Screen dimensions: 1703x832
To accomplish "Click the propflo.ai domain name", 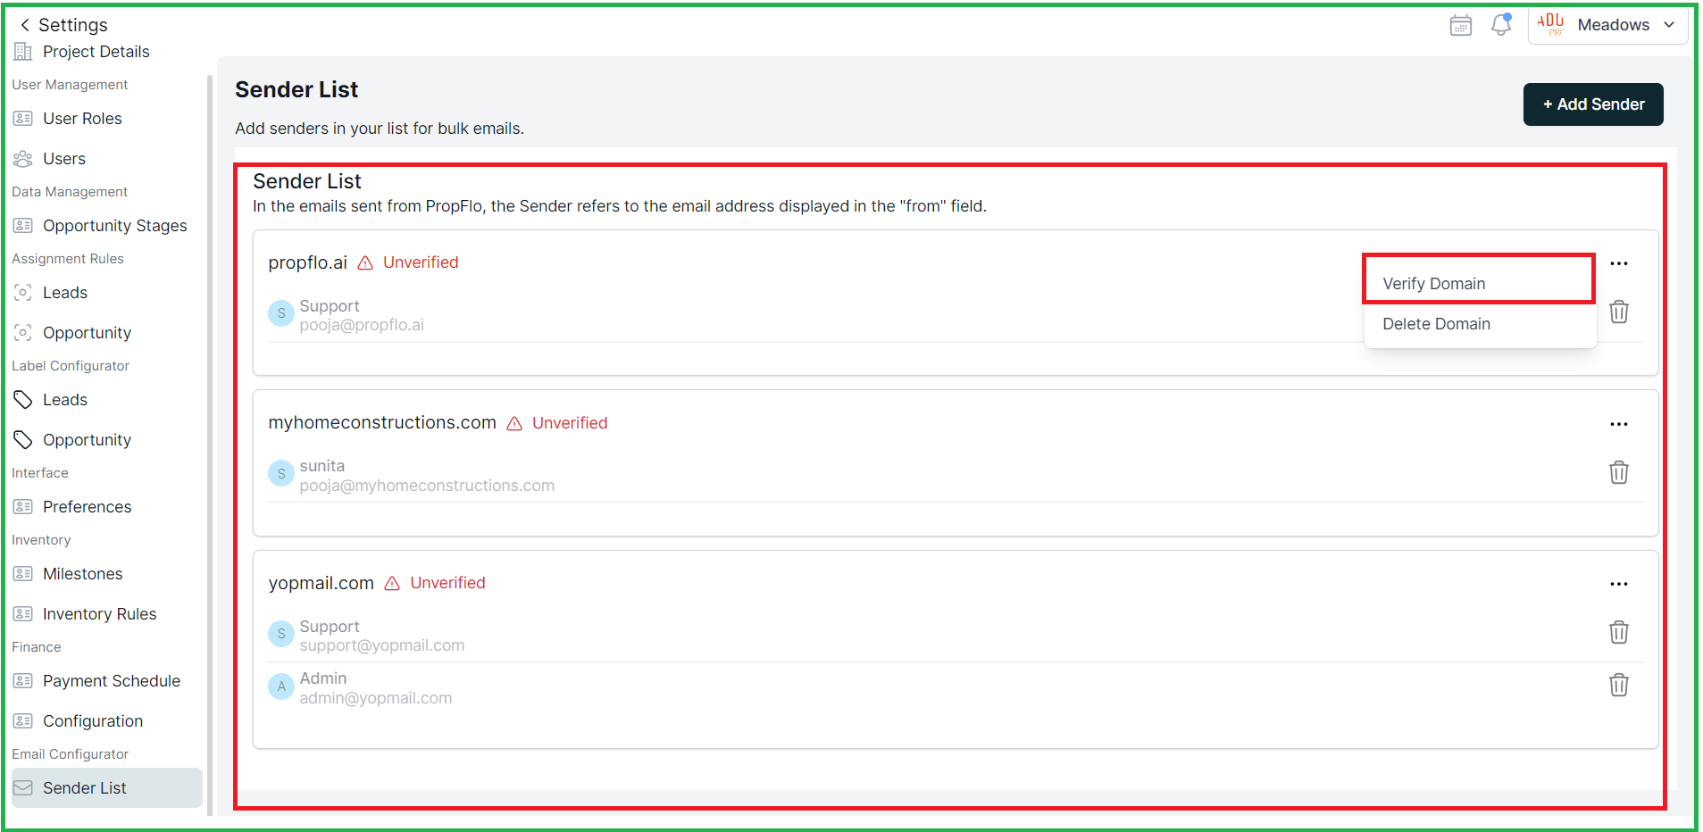I will (307, 262).
